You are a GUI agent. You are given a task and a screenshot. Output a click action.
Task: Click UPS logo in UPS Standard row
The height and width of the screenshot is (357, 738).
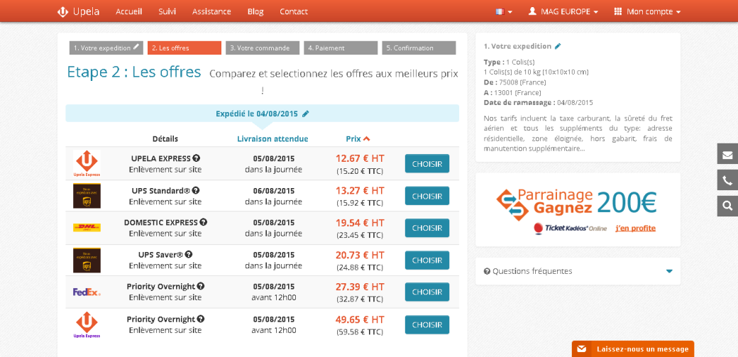(x=87, y=196)
